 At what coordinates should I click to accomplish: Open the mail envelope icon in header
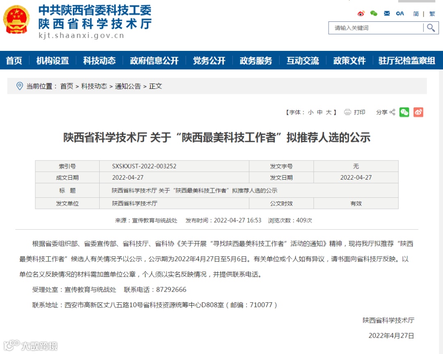(387, 14)
